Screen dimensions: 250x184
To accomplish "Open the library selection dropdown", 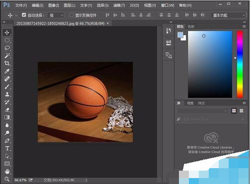I will 203,111.
